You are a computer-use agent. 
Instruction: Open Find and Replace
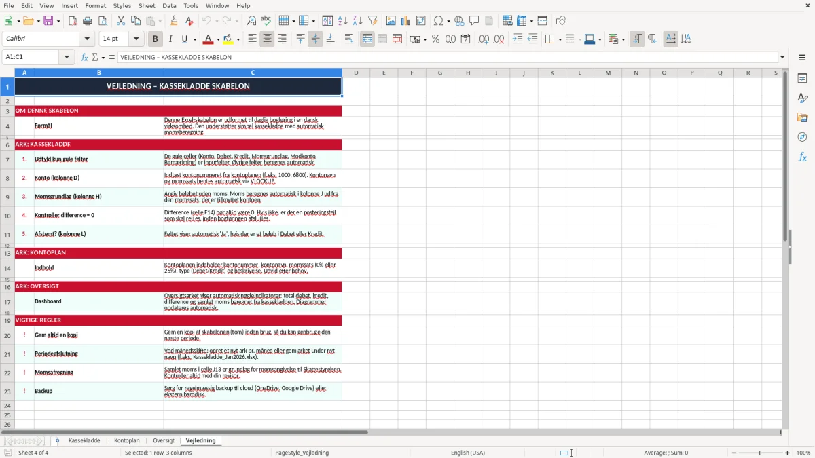pyautogui.click(x=251, y=20)
